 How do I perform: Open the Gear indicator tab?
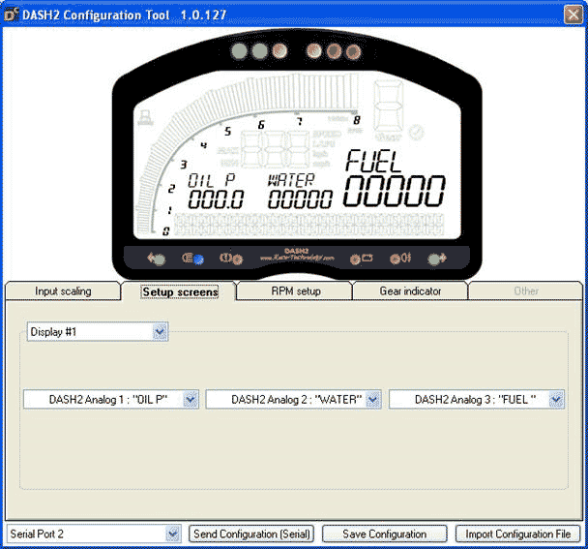[410, 290]
